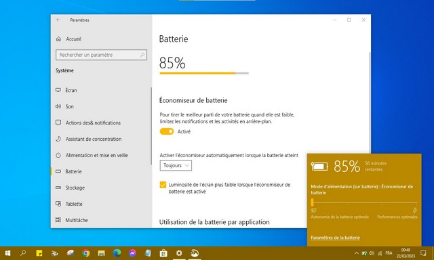Open taskbar search magnifier
The width and height of the screenshot is (434, 260).
pos(23,253)
